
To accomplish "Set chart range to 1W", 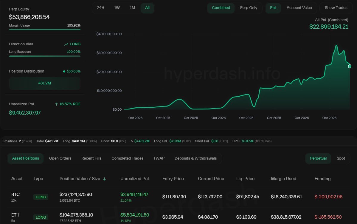I will tap(117, 8).
